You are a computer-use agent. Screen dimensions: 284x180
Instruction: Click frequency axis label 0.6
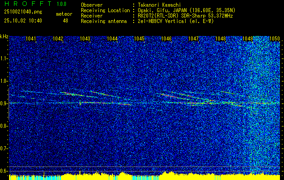tap(3, 171)
